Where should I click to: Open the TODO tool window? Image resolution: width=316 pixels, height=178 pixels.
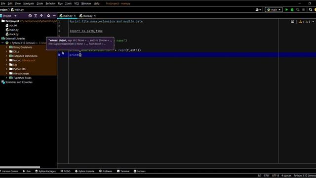(66, 171)
